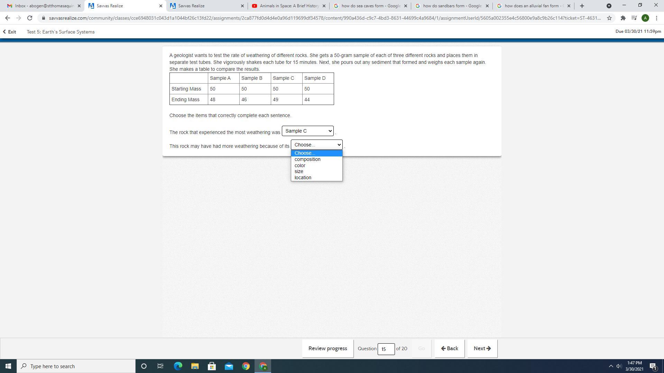Open the Sample C dropdown
Image resolution: width=664 pixels, height=373 pixels.
pos(307,131)
